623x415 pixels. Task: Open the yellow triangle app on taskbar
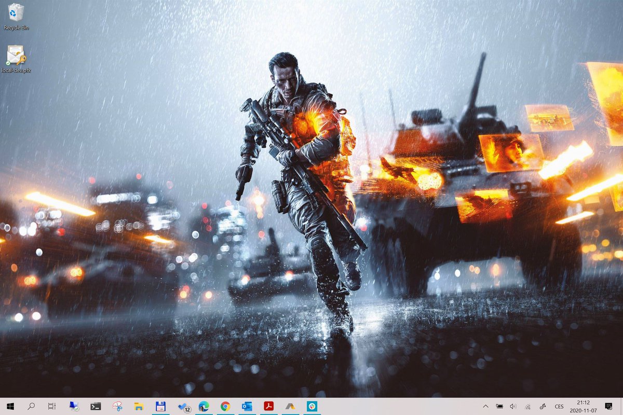[290, 406]
